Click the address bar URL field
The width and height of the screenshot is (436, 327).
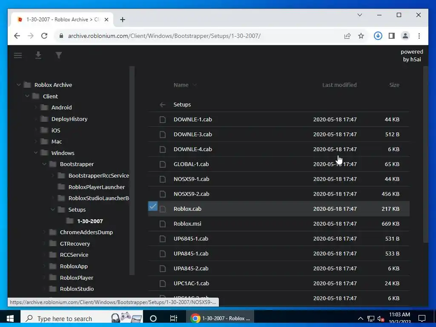164,36
